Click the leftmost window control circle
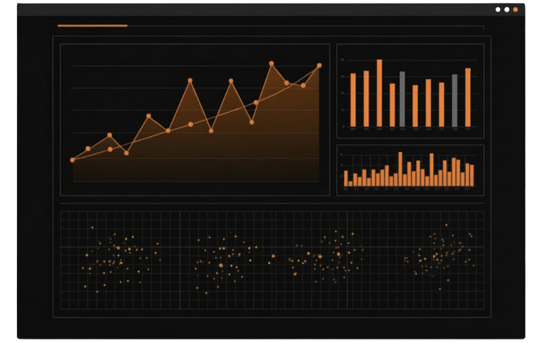This screenshot has width=541, height=343. (497, 10)
